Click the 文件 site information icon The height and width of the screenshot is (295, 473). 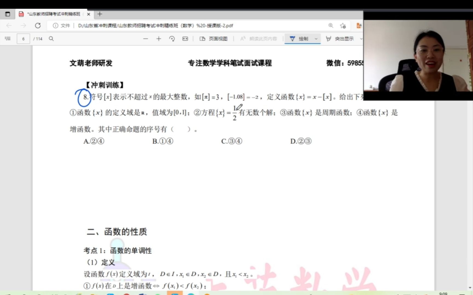[x=56, y=25]
